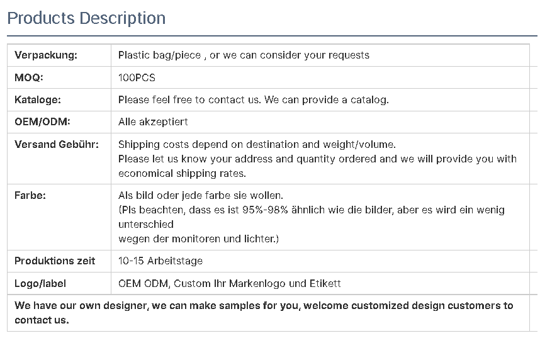Click the 100PCS value
540x343 pixels.
[x=137, y=77]
